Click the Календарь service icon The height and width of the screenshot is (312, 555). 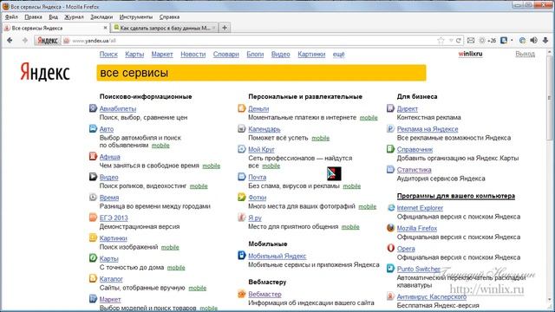click(x=242, y=129)
